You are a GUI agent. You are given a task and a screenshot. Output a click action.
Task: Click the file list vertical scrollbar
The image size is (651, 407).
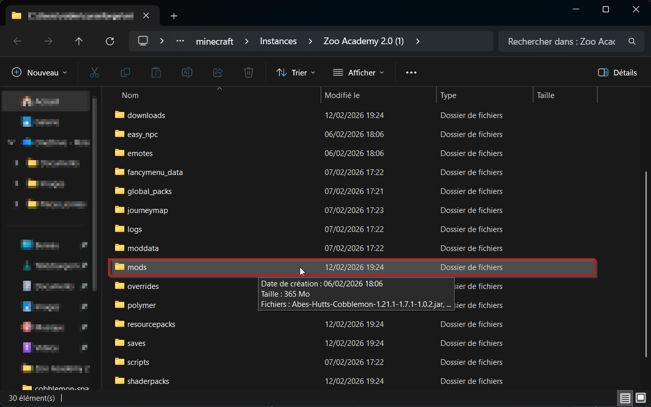646,264
